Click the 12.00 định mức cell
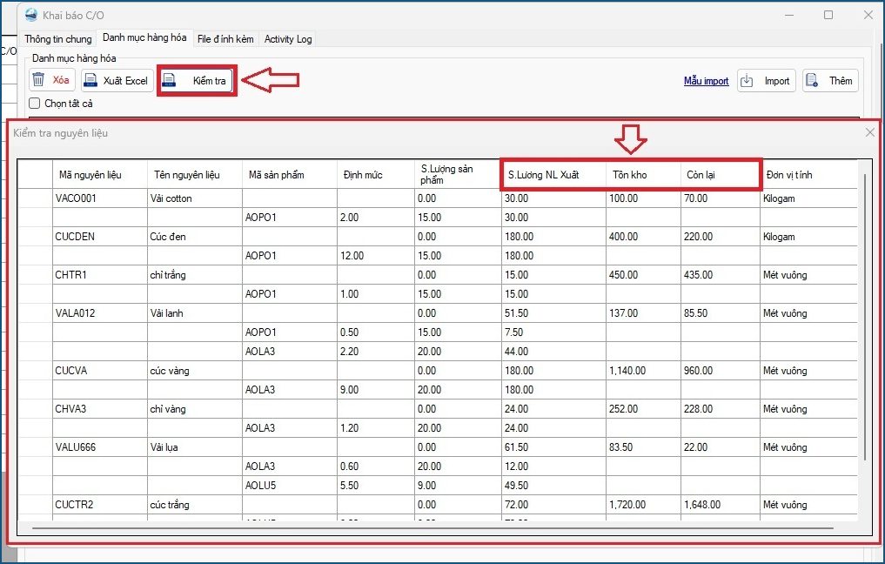Image resolution: width=885 pixels, height=564 pixels. point(375,256)
